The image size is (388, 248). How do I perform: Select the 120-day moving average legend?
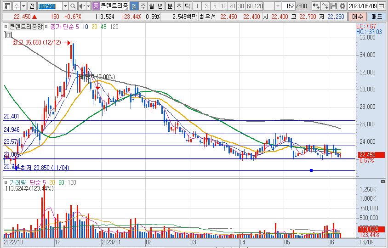(114, 27)
